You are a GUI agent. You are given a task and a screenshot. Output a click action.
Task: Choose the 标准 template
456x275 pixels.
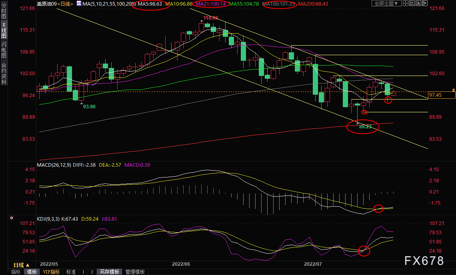(71, 272)
